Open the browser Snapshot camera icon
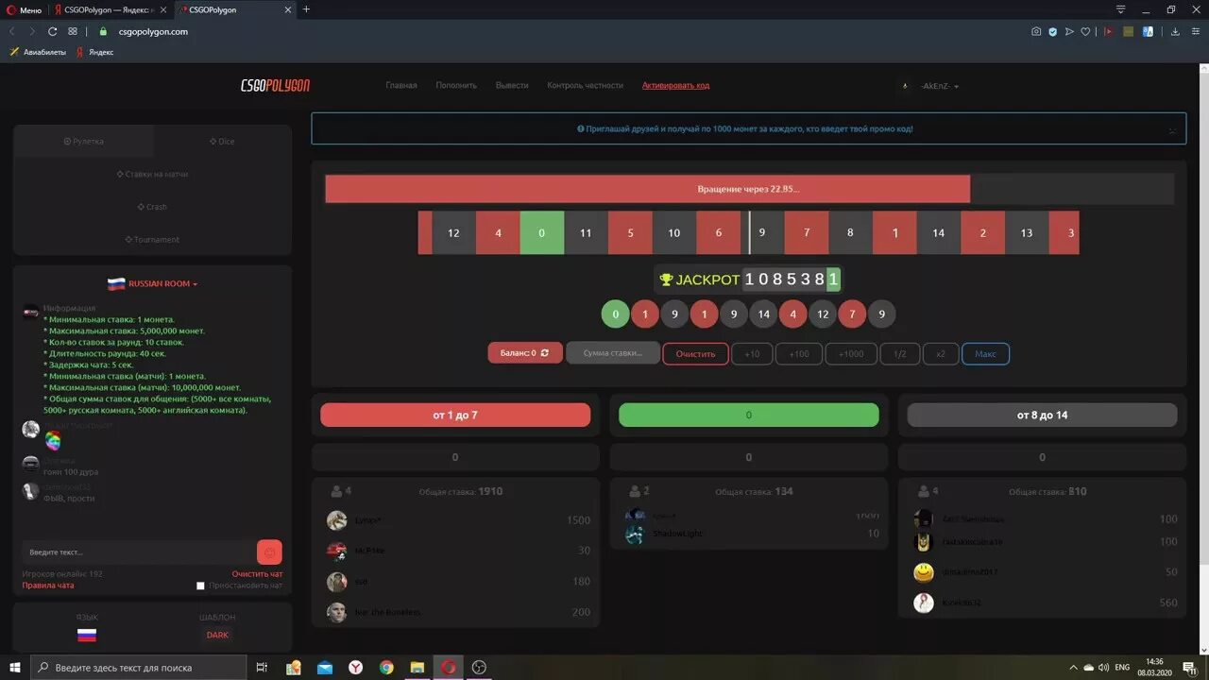 click(x=1036, y=31)
